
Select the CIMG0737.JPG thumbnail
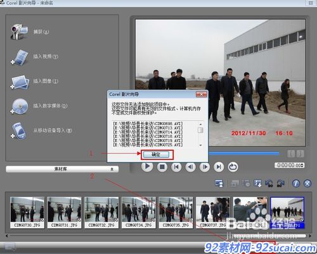point(213,212)
